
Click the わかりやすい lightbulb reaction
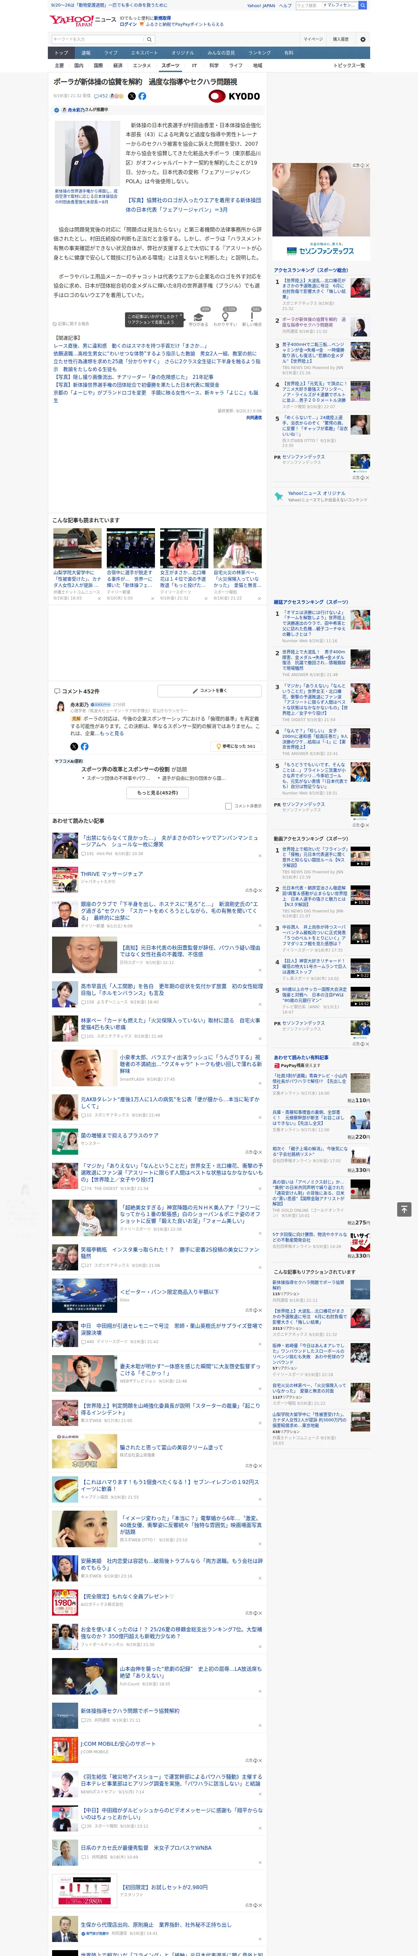(225, 319)
